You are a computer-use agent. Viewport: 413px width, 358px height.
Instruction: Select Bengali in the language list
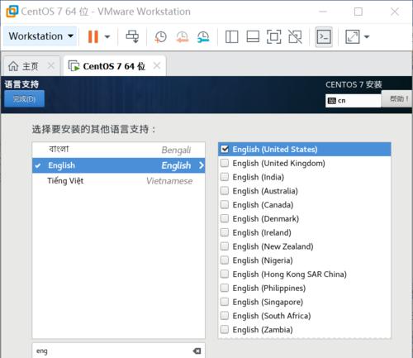(x=119, y=150)
